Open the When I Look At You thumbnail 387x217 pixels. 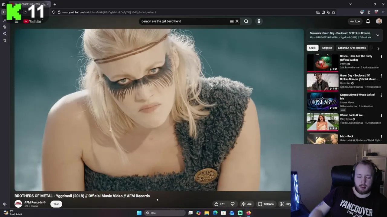tap(322, 122)
